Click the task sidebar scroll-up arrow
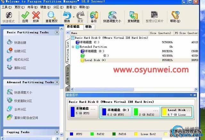205x140 pixels. [61, 28]
